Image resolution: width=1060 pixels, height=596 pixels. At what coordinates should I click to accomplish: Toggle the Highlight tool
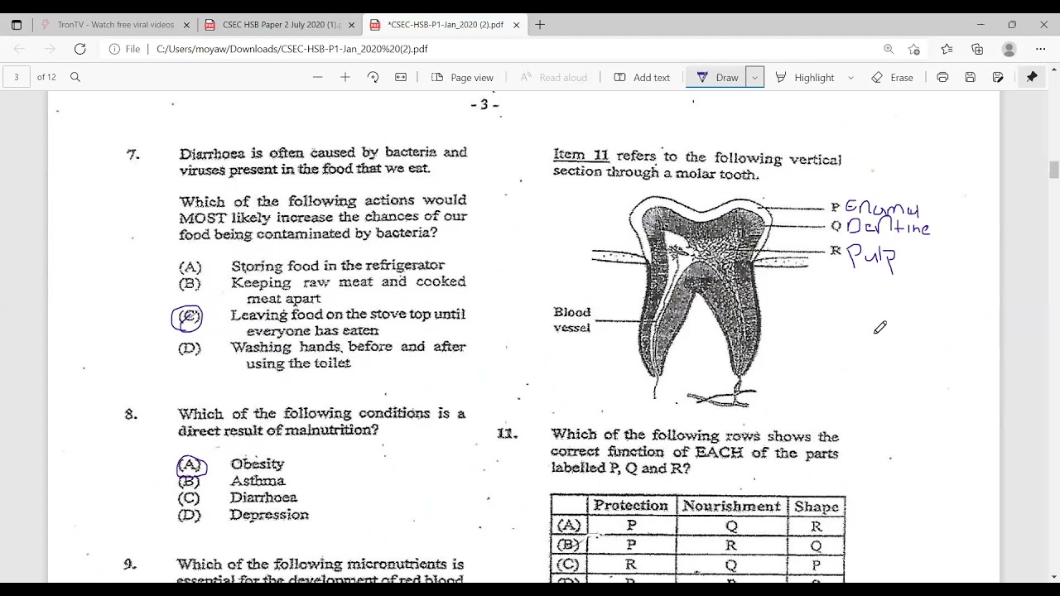click(x=805, y=77)
